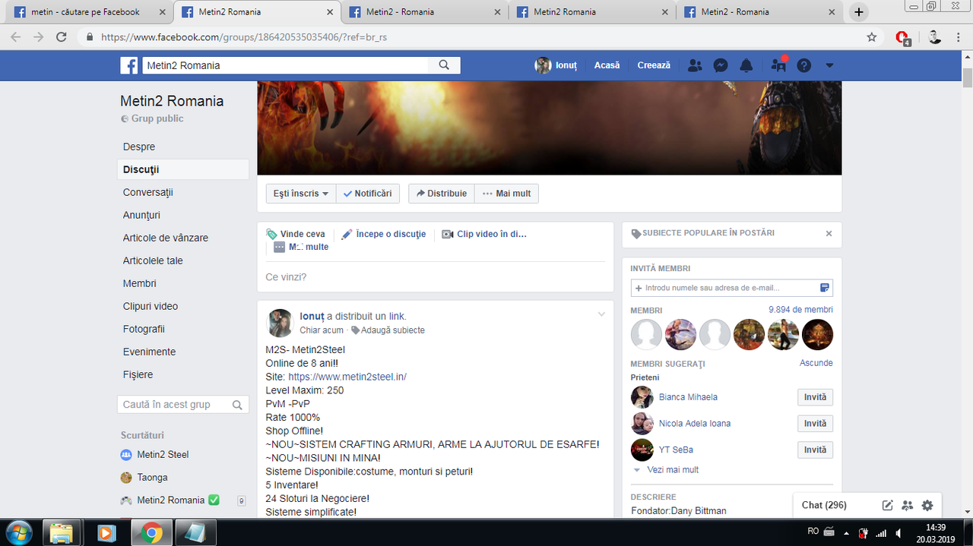Screen dimensions: 973x546
Task: Select the Vinde ceva option
Action: (x=296, y=234)
